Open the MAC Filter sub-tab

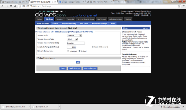(84, 23)
